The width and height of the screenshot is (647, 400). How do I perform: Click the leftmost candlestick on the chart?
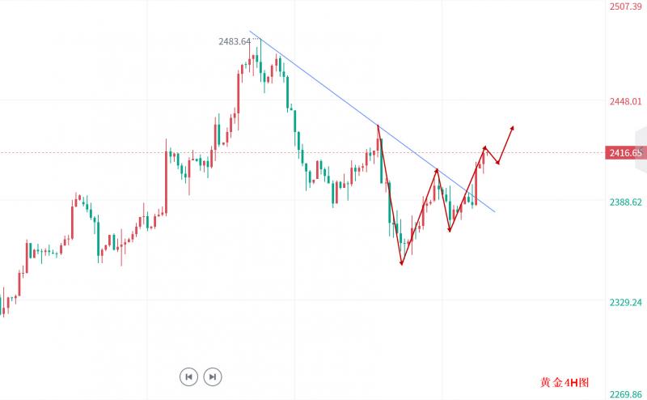click(3, 306)
